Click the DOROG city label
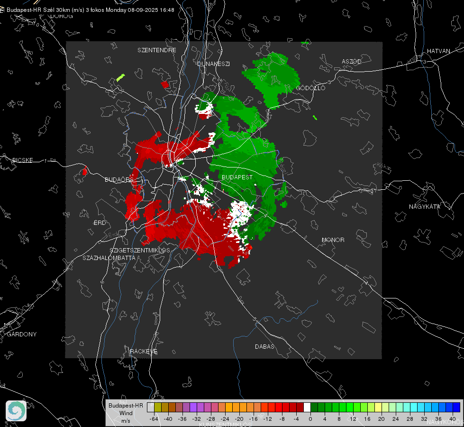 (62, 16)
